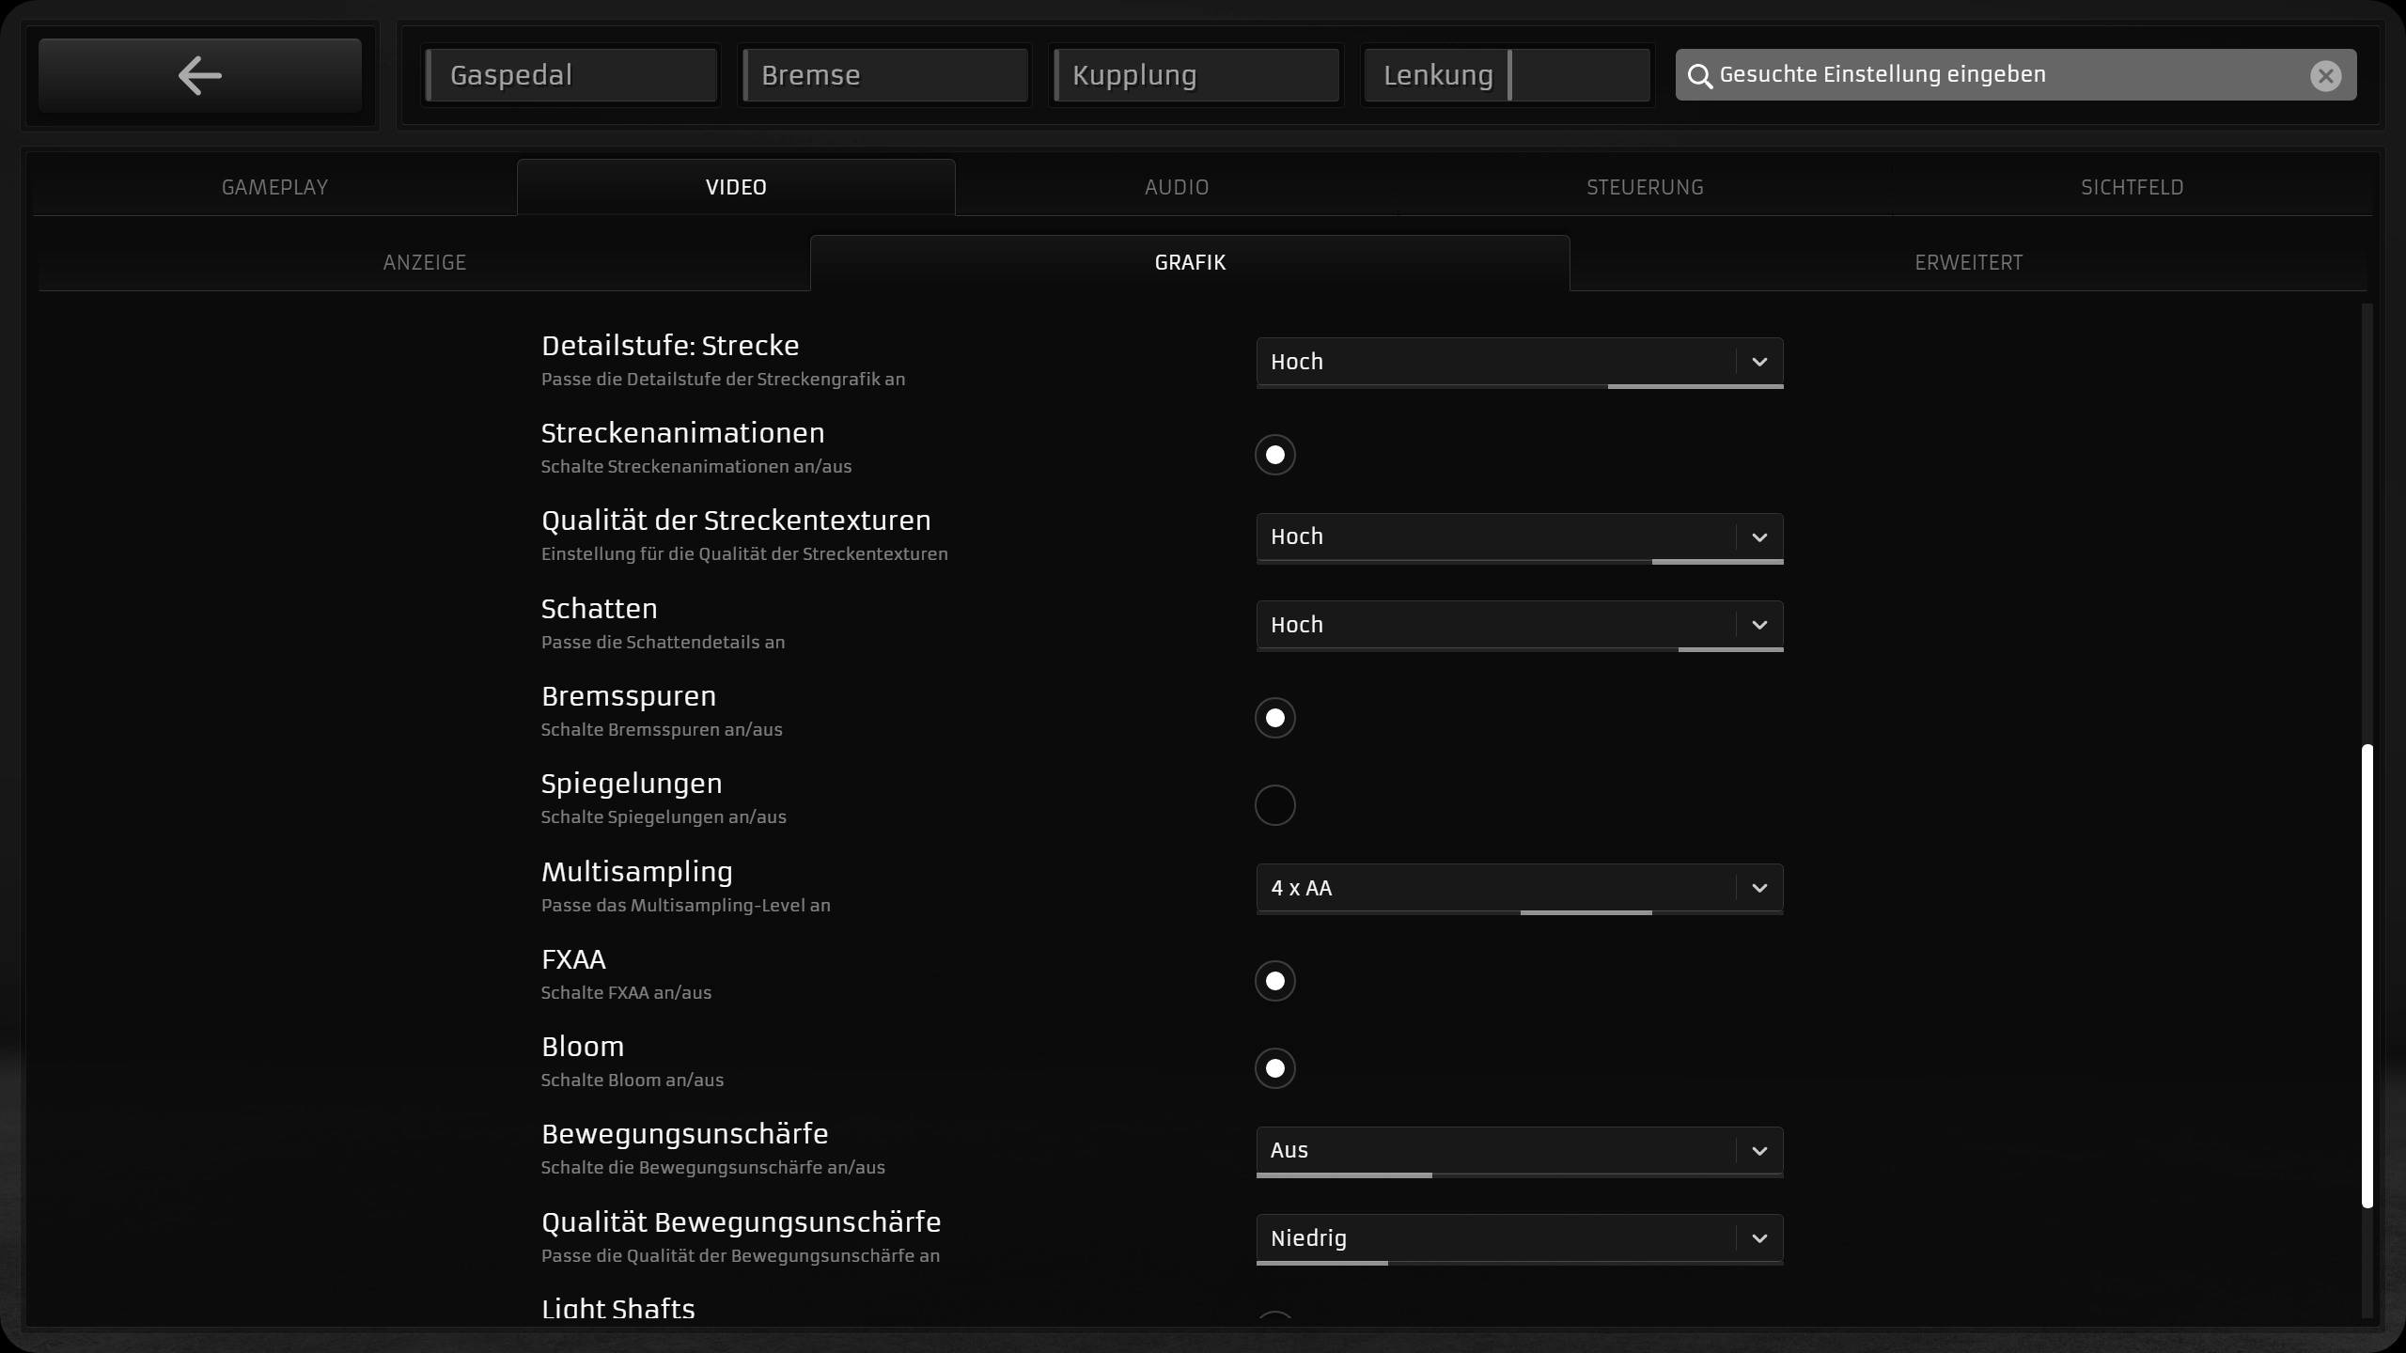Disable Bremsspuren toggle
Viewport: 2406px width, 1353px height.
(x=1274, y=719)
